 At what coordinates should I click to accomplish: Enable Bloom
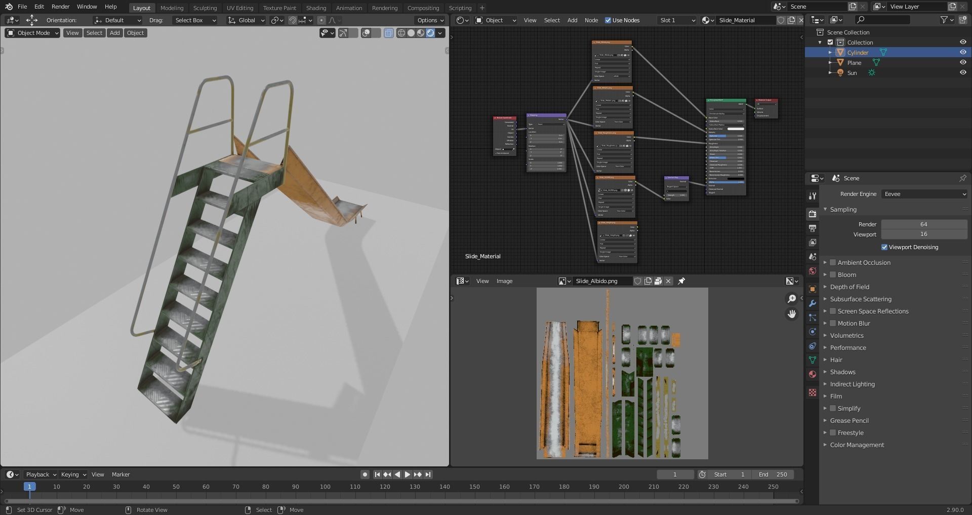[x=833, y=274]
